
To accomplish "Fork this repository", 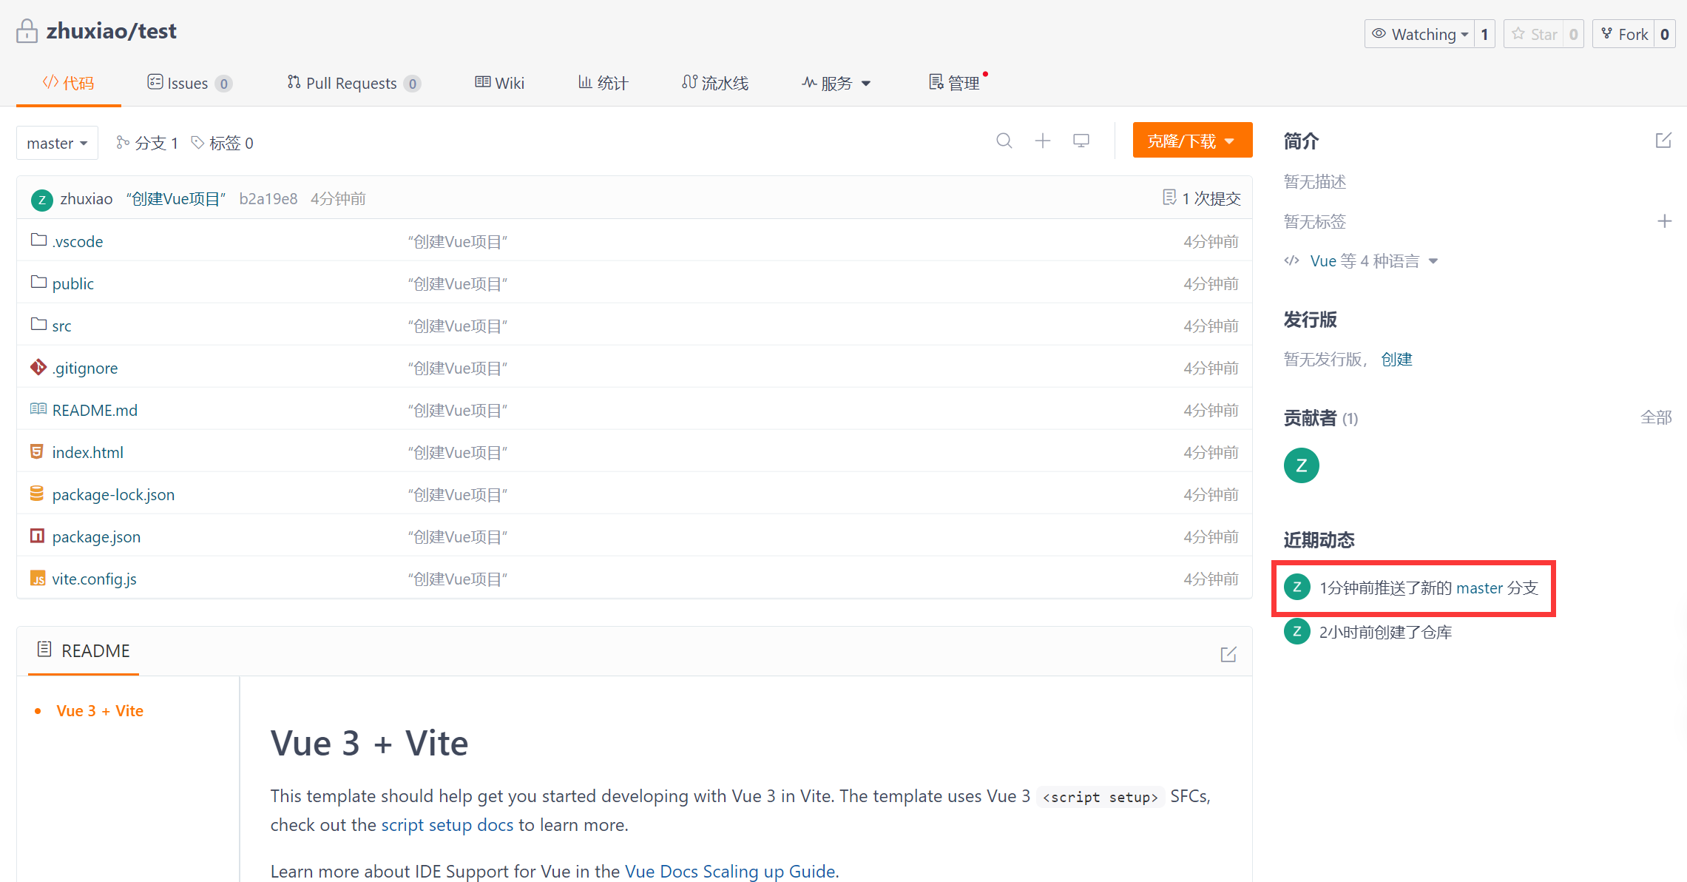I will click(x=1624, y=34).
